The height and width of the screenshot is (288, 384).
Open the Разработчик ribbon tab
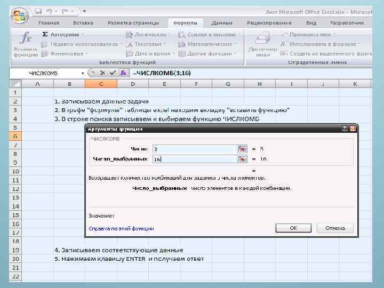[347, 23]
